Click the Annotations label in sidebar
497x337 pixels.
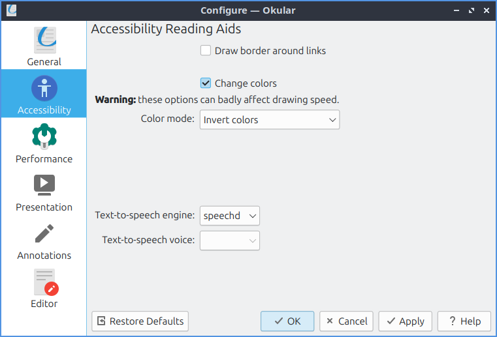click(44, 256)
